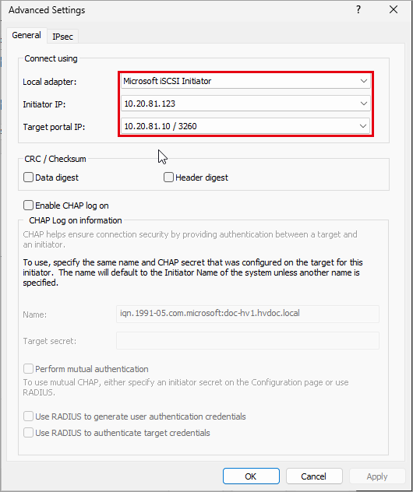Confirm settings with the OK button
The height and width of the screenshot is (492, 413).
click(x=251, y=476)
